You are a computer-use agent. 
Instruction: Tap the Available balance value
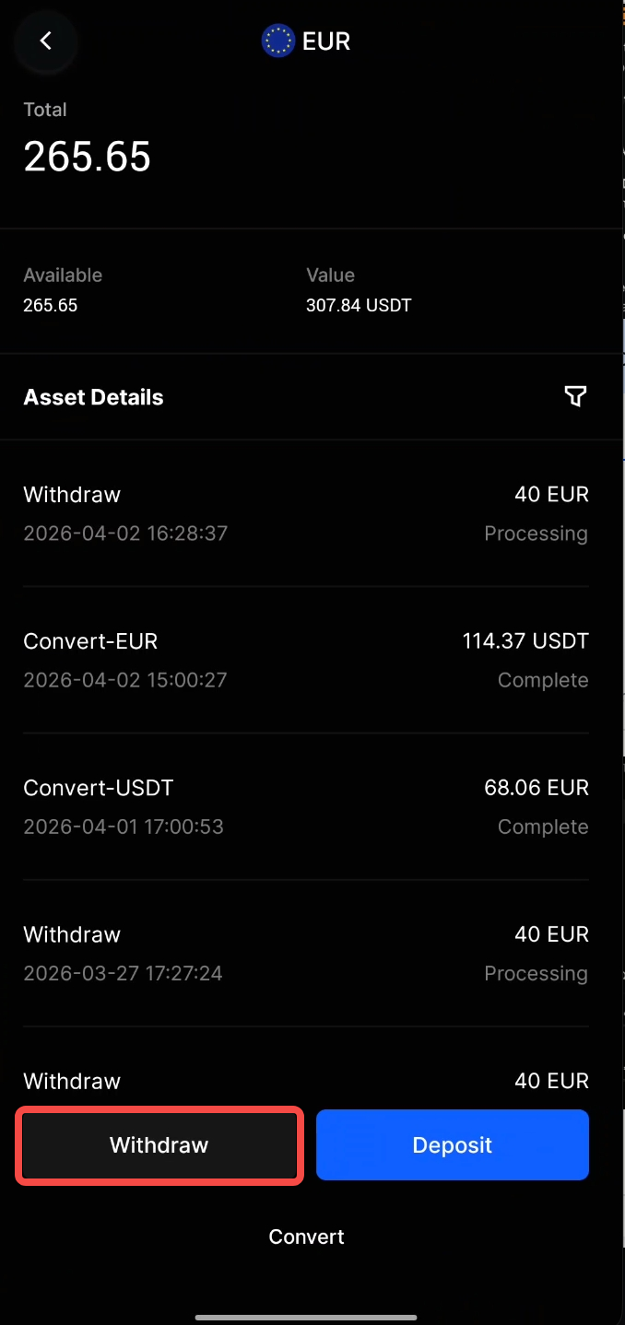(51, 305)
